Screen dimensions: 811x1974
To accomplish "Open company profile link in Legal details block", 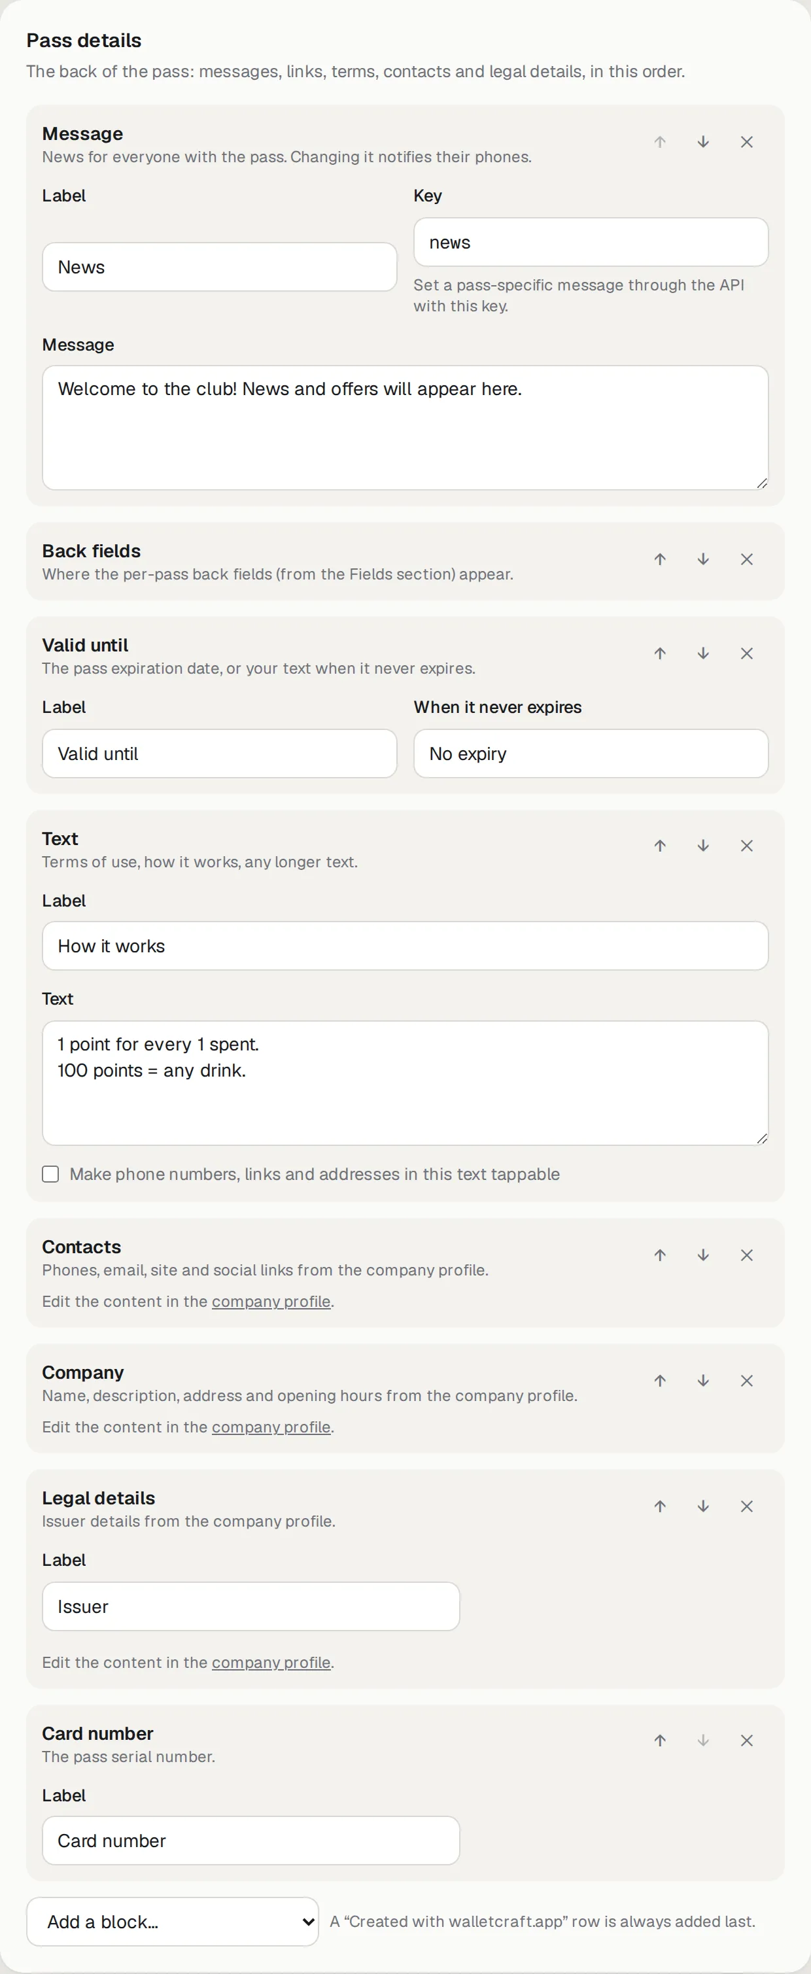I will point(271,1663).
